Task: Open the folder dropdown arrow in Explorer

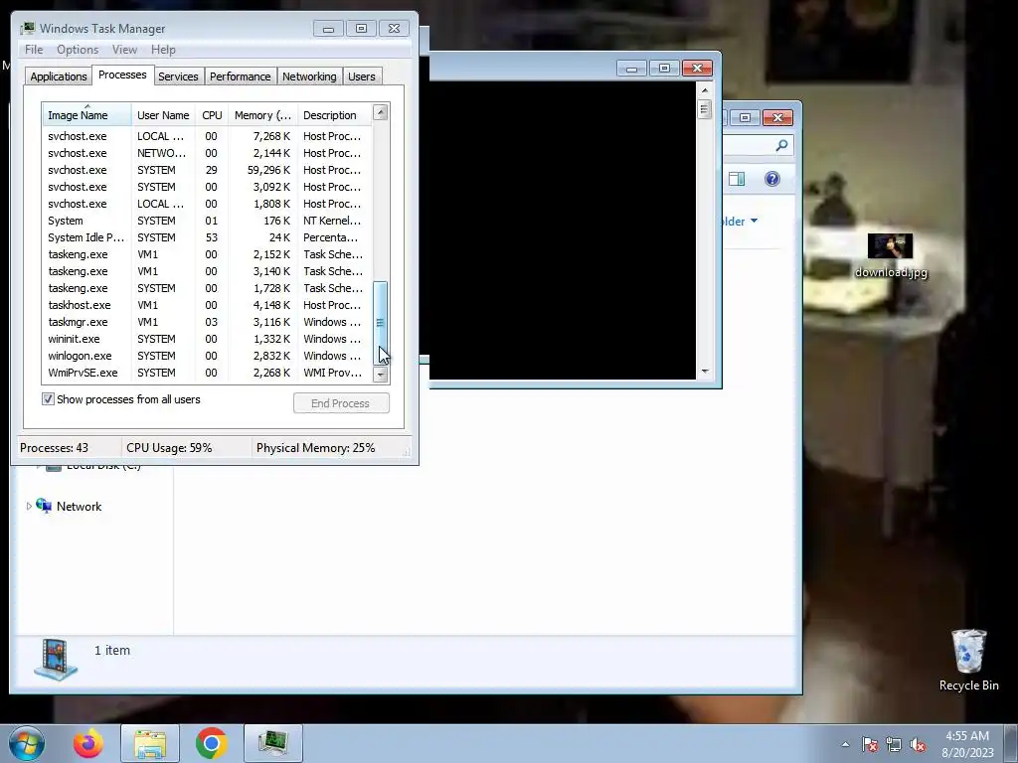Action: click(754, 221)
